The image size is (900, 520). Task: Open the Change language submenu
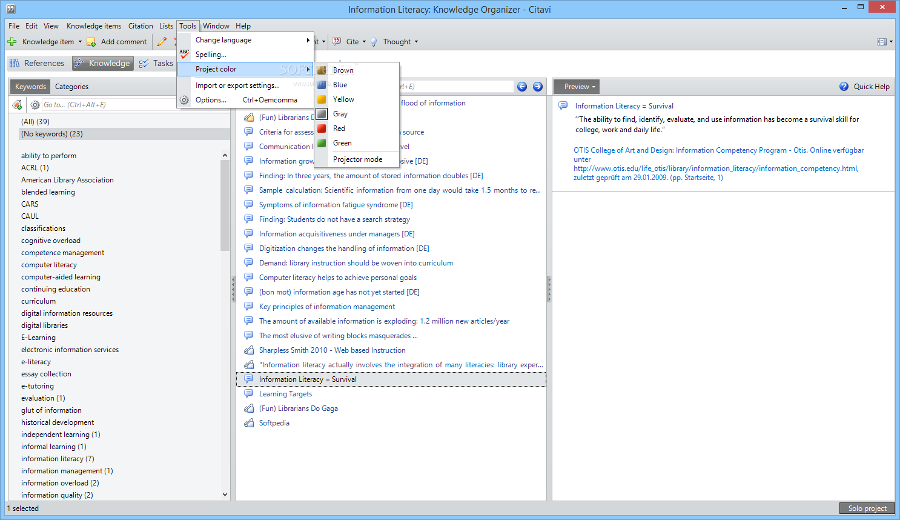tap(245, 40)
